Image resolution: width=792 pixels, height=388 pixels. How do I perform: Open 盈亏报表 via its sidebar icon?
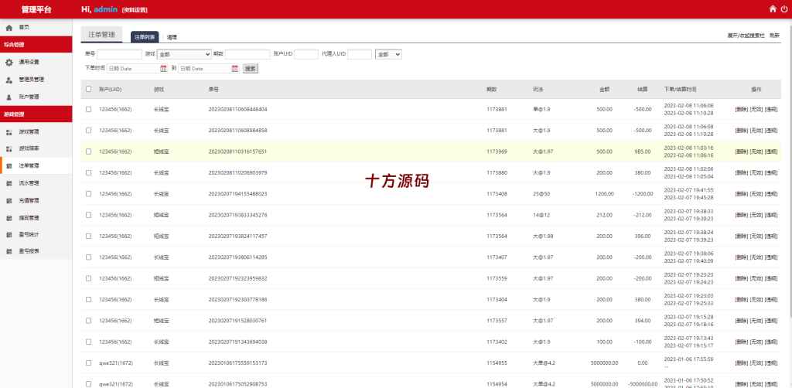(x=9, y=250)
